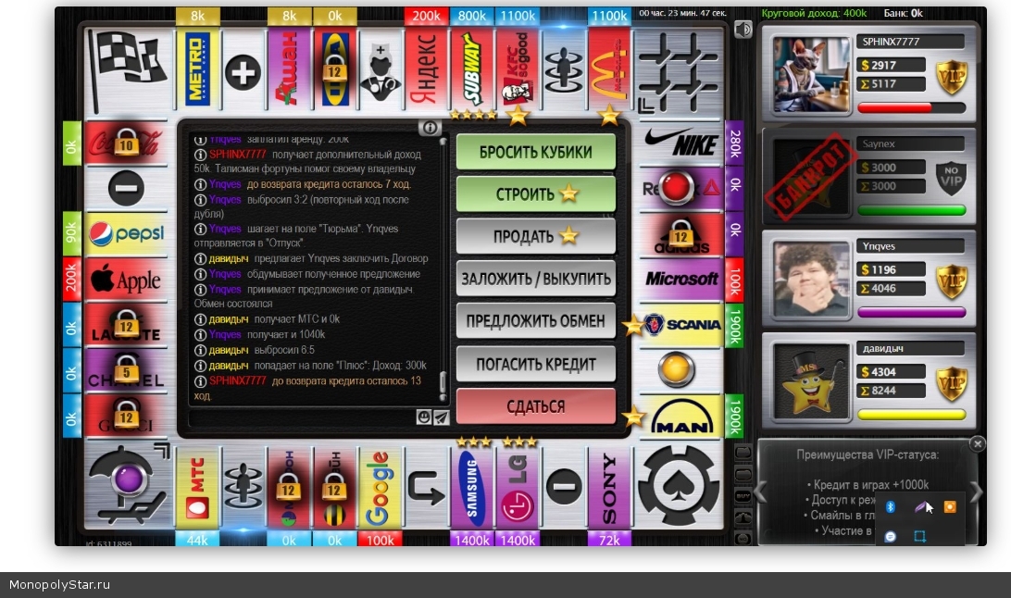Click the locked IKEA cell
This screenshot has height=598, width=1011.
334,69
